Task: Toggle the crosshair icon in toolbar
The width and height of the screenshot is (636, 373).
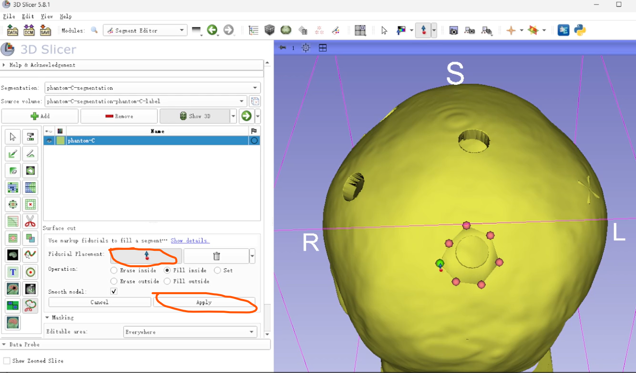Action: pos(511,30)
